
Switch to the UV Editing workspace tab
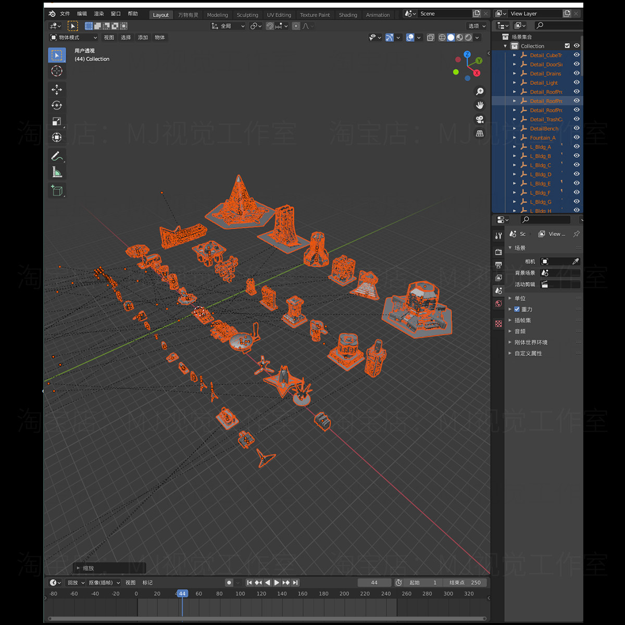coord(279,15)
